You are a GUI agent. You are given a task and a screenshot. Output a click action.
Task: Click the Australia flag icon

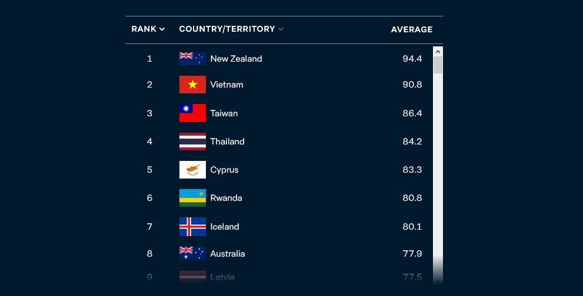(192, 253)
